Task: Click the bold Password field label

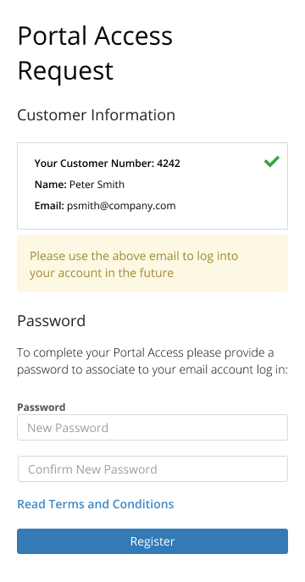Action: point(42,407)
